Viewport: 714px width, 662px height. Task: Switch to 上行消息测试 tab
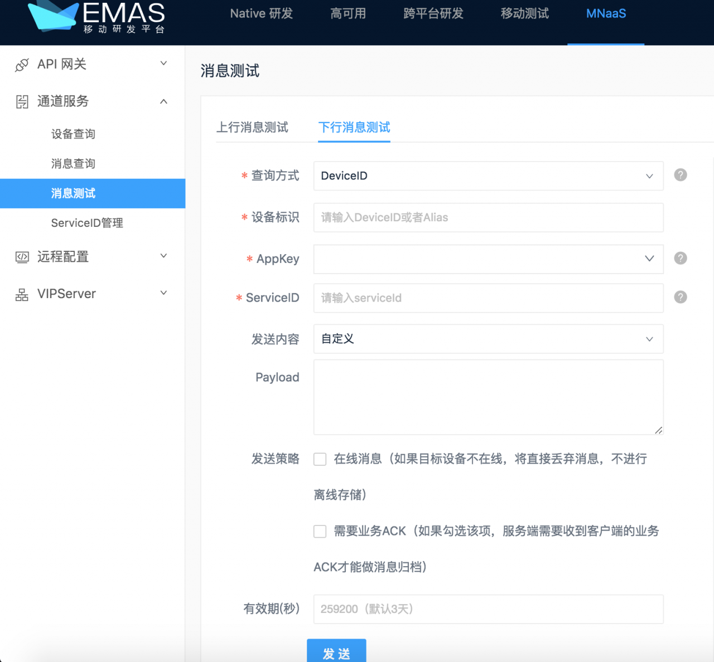(252, 128)
